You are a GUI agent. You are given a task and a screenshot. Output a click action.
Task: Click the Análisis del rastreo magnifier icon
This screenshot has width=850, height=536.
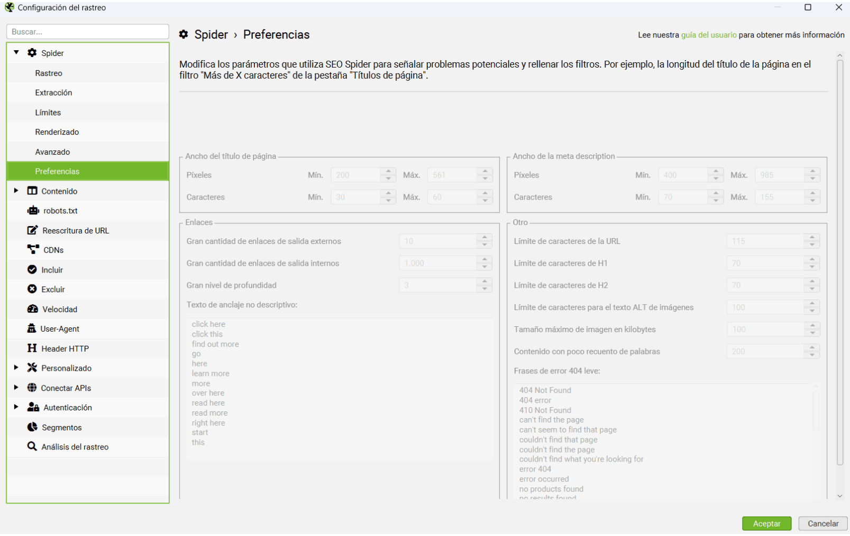pos(32,447)
